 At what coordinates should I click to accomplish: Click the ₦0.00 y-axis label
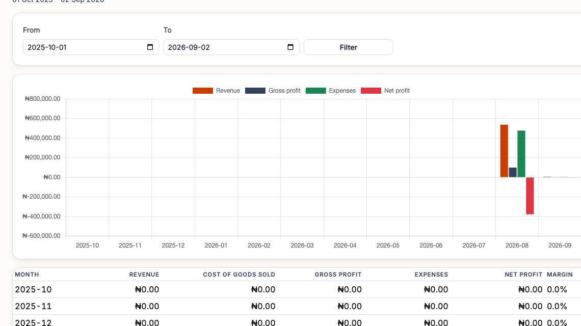click(x=52, y=177)
